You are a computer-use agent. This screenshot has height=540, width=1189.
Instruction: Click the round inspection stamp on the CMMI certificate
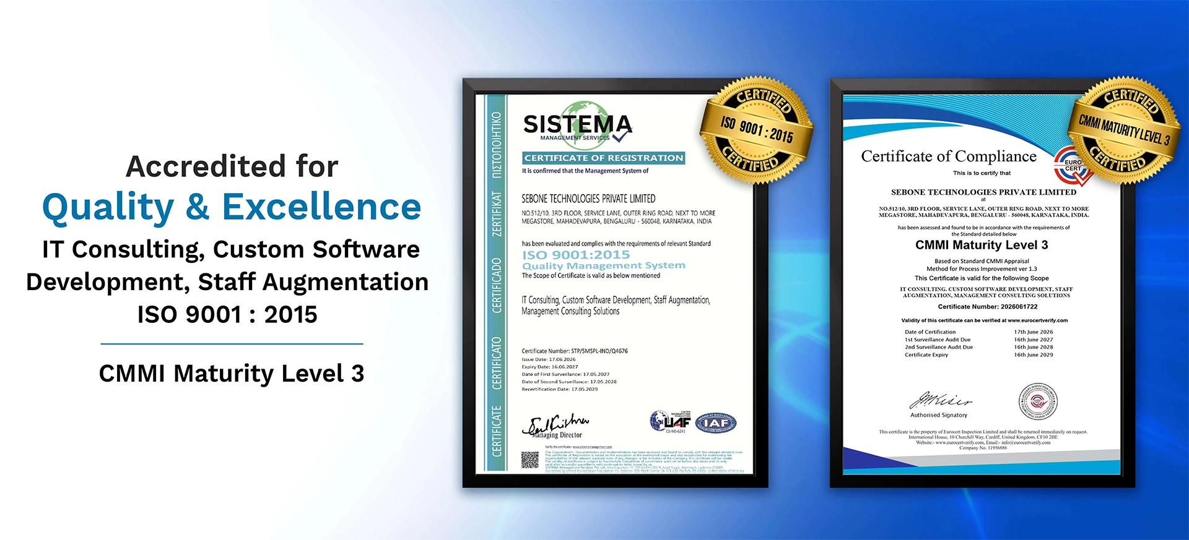pyautogui.click(x=1038, y=401)
